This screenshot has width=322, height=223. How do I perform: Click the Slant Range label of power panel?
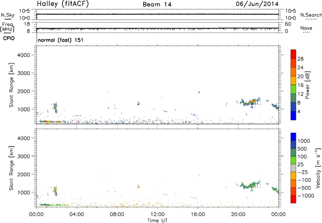click(11, 85)
